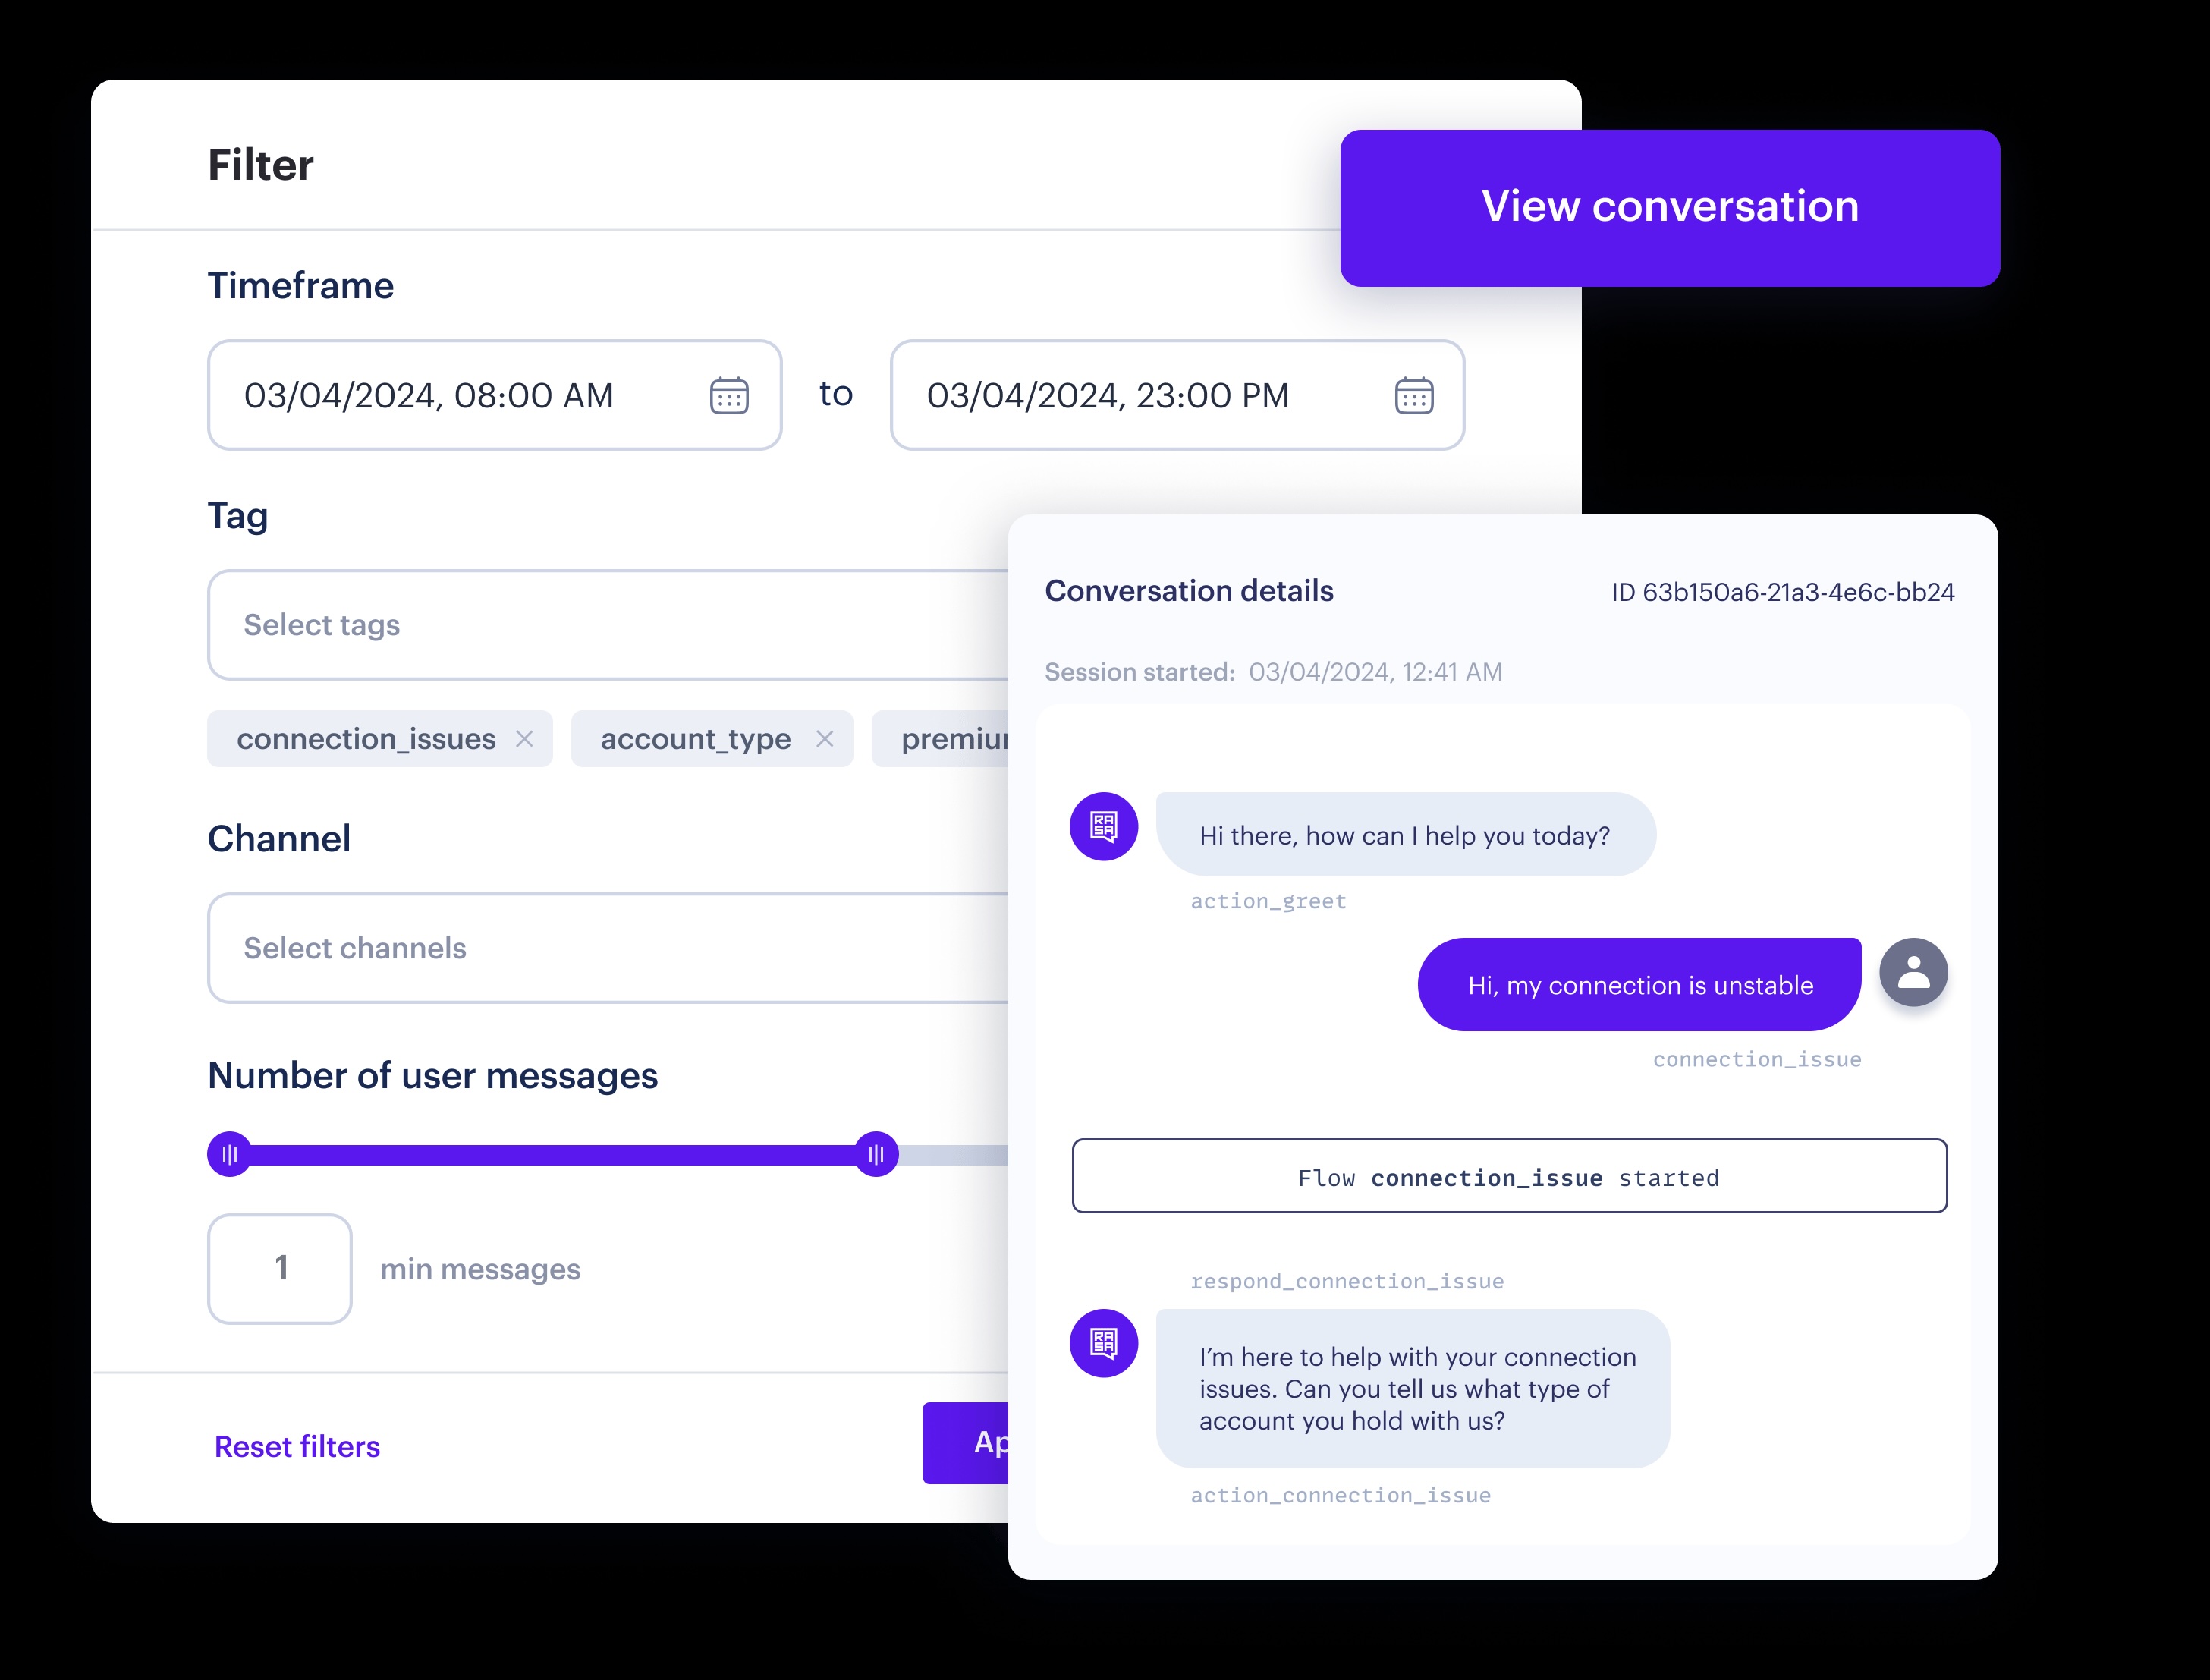
Task: Click the Flow connection_issue started box
Action: click(x=1509, y=1176)
